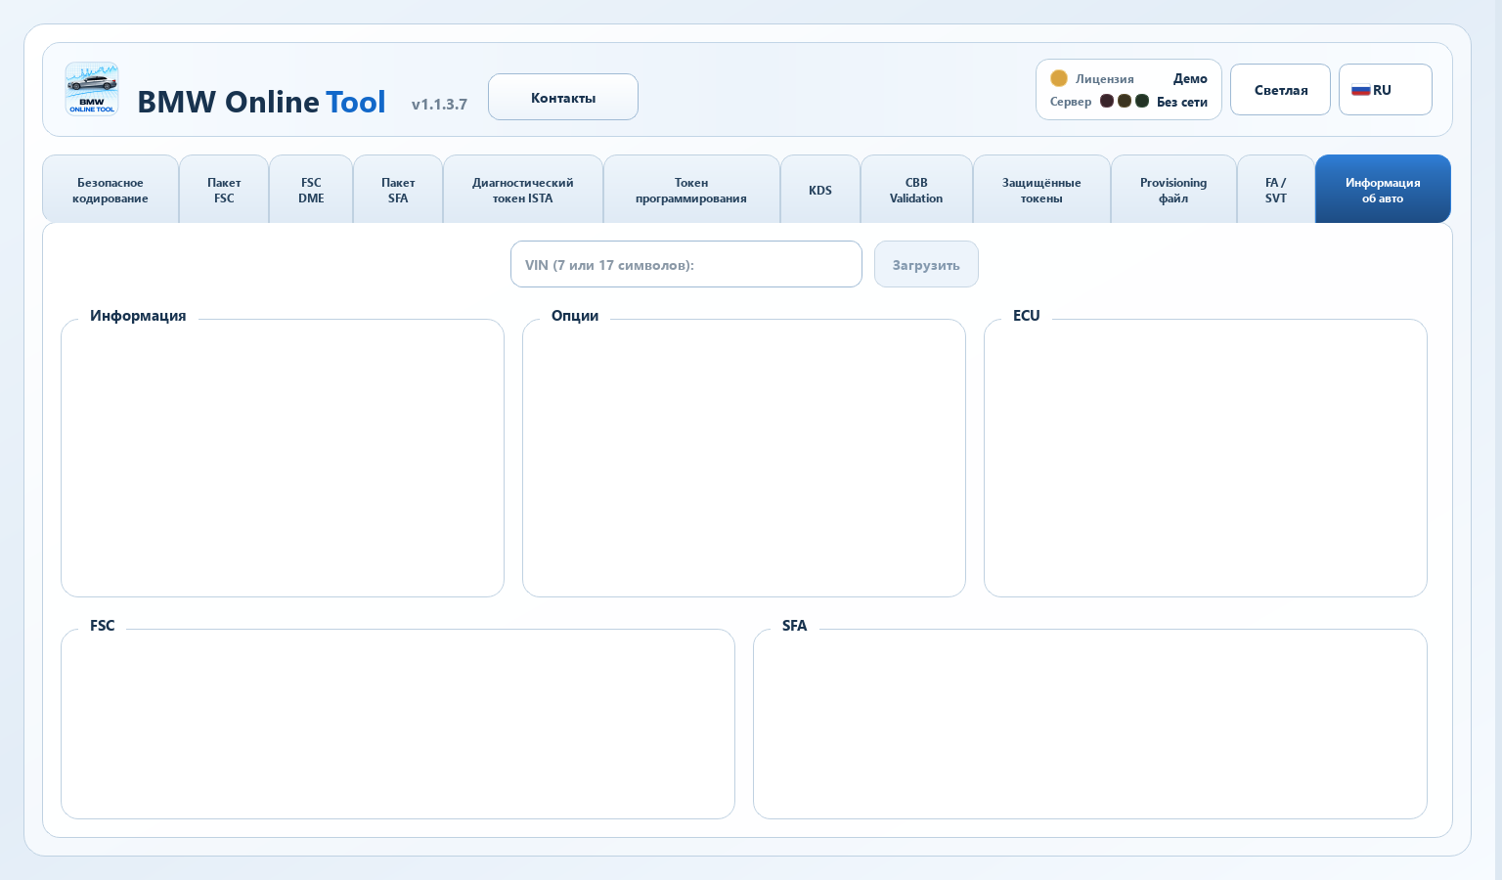Click the BMW Online Tool logo icon

tap(92, 89)
